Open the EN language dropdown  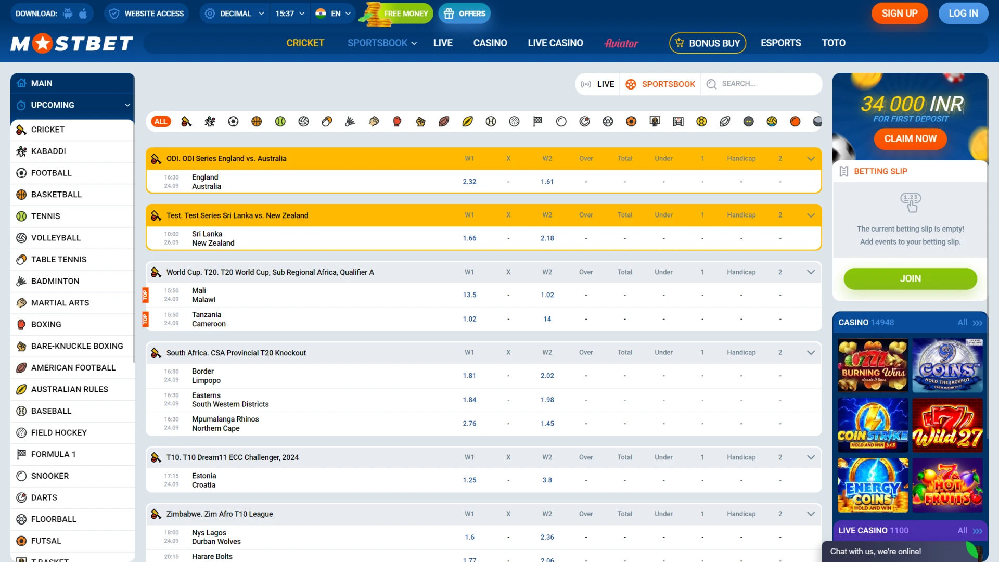333,14
